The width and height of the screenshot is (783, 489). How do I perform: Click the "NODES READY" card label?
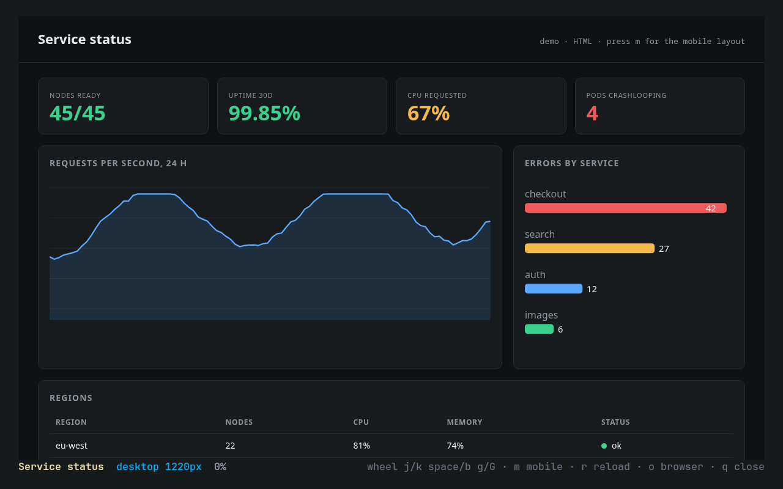click(x=75, y=95)
